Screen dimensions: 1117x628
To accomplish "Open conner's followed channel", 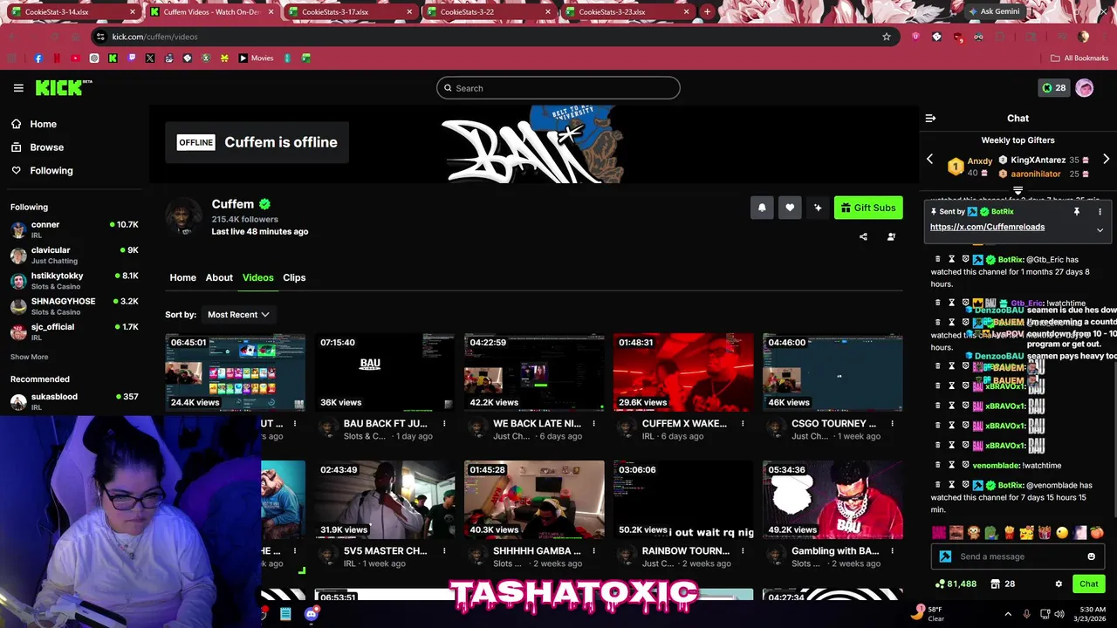I will coord(74,229).
